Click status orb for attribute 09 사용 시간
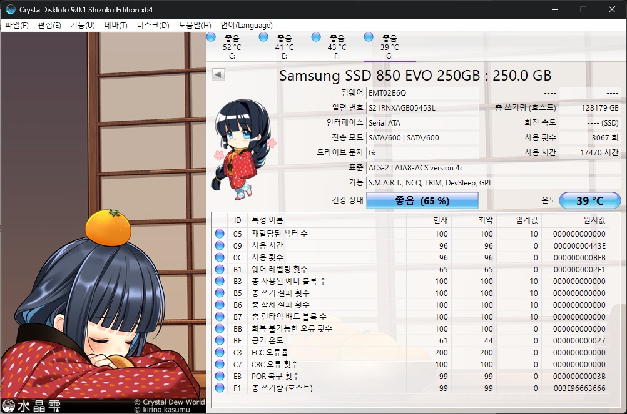Viewport: 627px width, 414px height. click(x=220, y=245)
